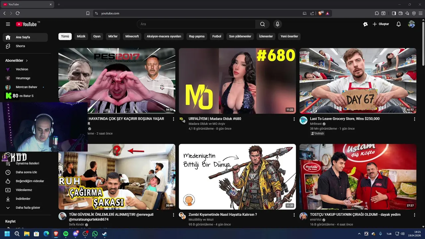425x239 pixels.
Task: Open the account avatar menu
Action: click(x=412, y=24)
